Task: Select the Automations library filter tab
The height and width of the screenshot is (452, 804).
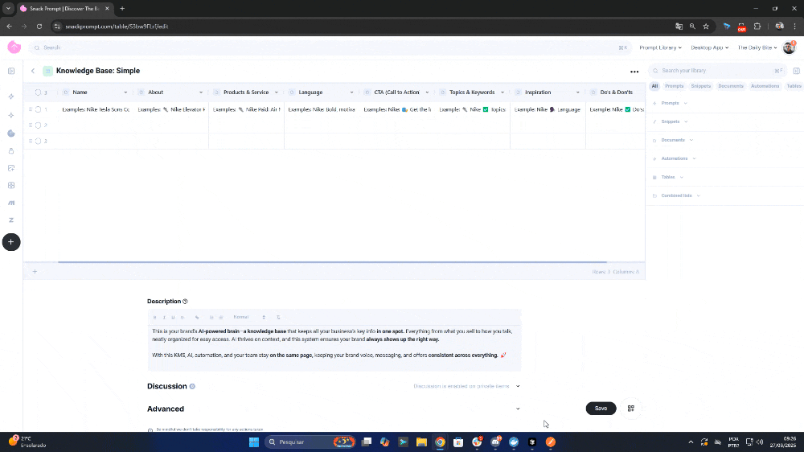Action: click(765, 86)
